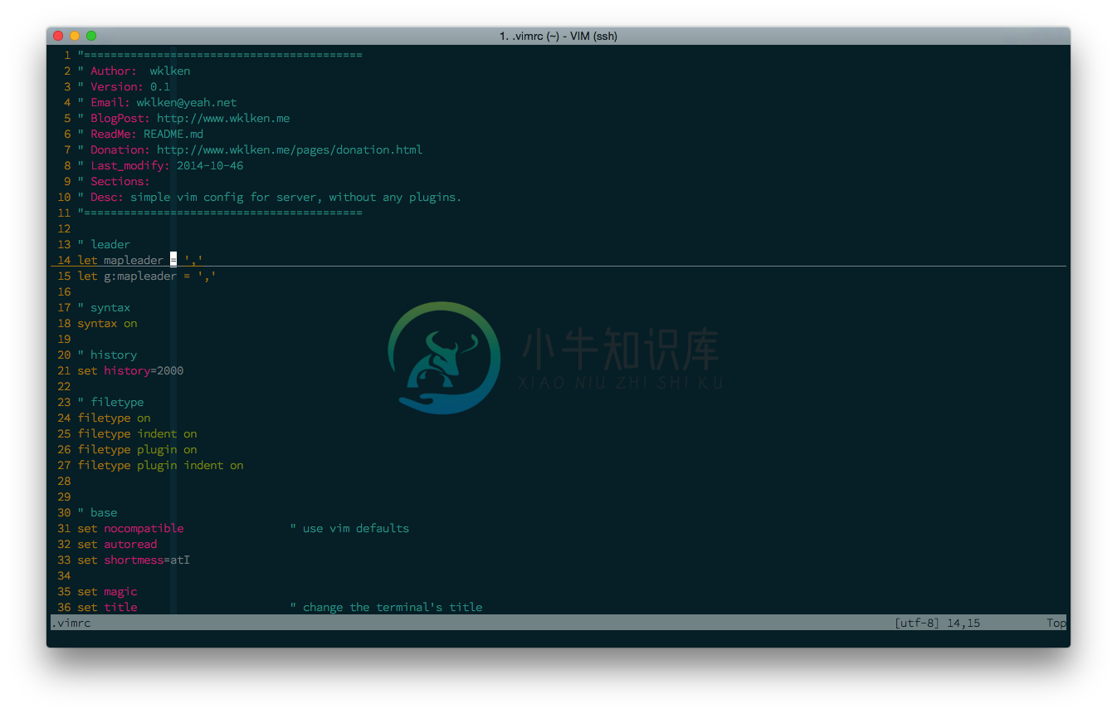
Task: Click the email 'wklken@yeah.net'
Action: 187,102
